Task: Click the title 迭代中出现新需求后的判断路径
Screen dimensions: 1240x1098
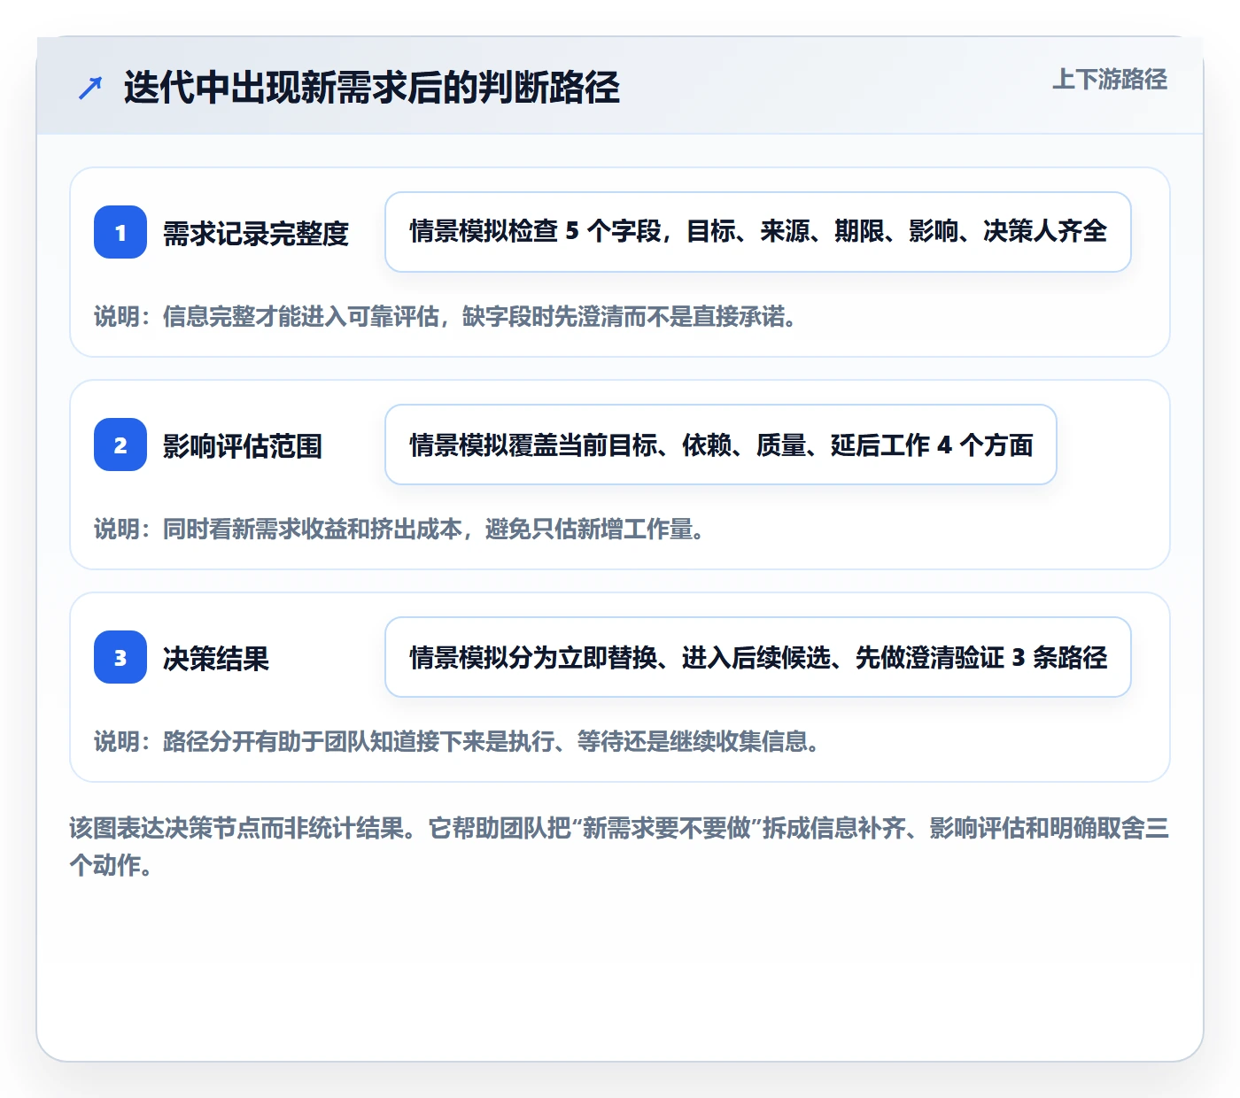Action: [x=371, y=88]
